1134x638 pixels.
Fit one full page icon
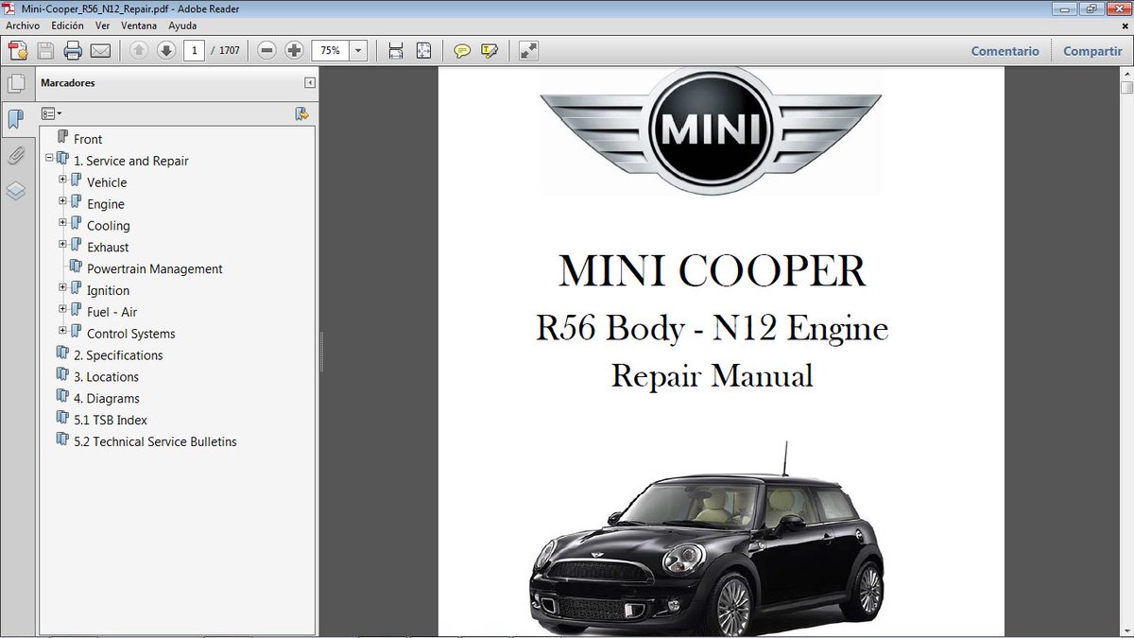pyautogui.click(x=423, y=51)
